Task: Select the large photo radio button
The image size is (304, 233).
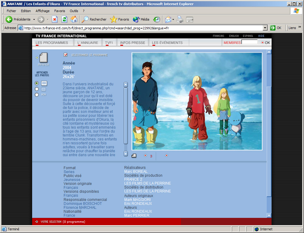Action: coord(37,83)
